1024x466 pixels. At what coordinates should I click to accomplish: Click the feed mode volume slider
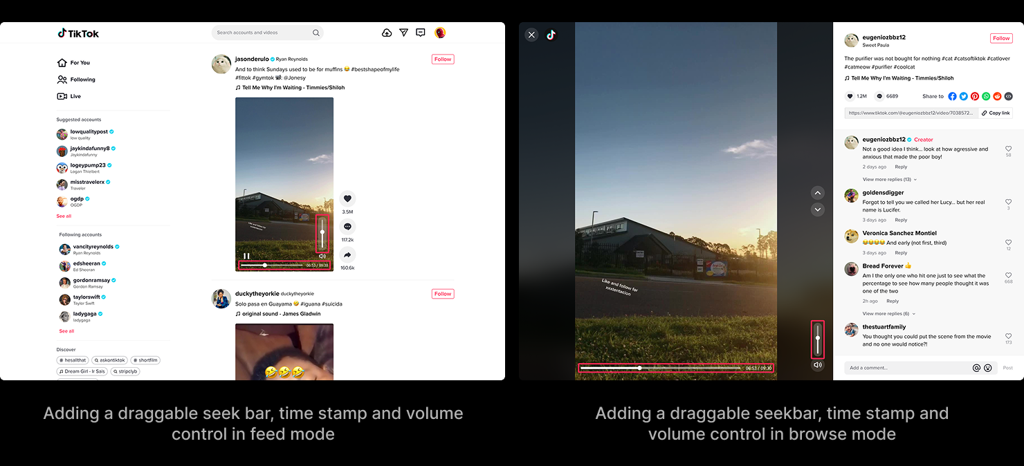coord(322,234)
